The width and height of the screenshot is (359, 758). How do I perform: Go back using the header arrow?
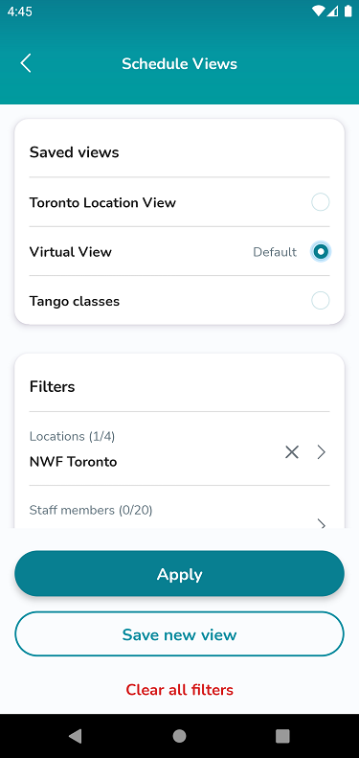coord(26,63)
